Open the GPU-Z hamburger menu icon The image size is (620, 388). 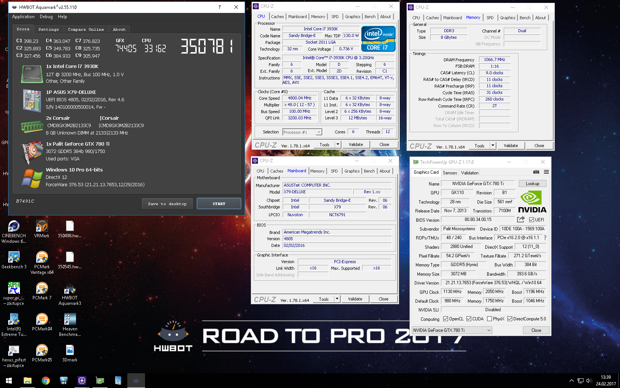click(546, 172)
